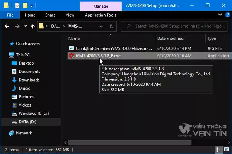Click the folder icon in address bar
This screenshot has height=154, width=232.
(41, 26)
